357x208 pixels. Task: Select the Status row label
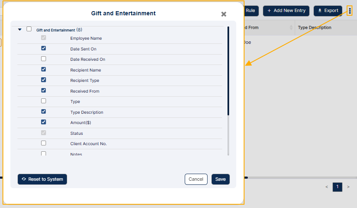(x=76, y=134)
